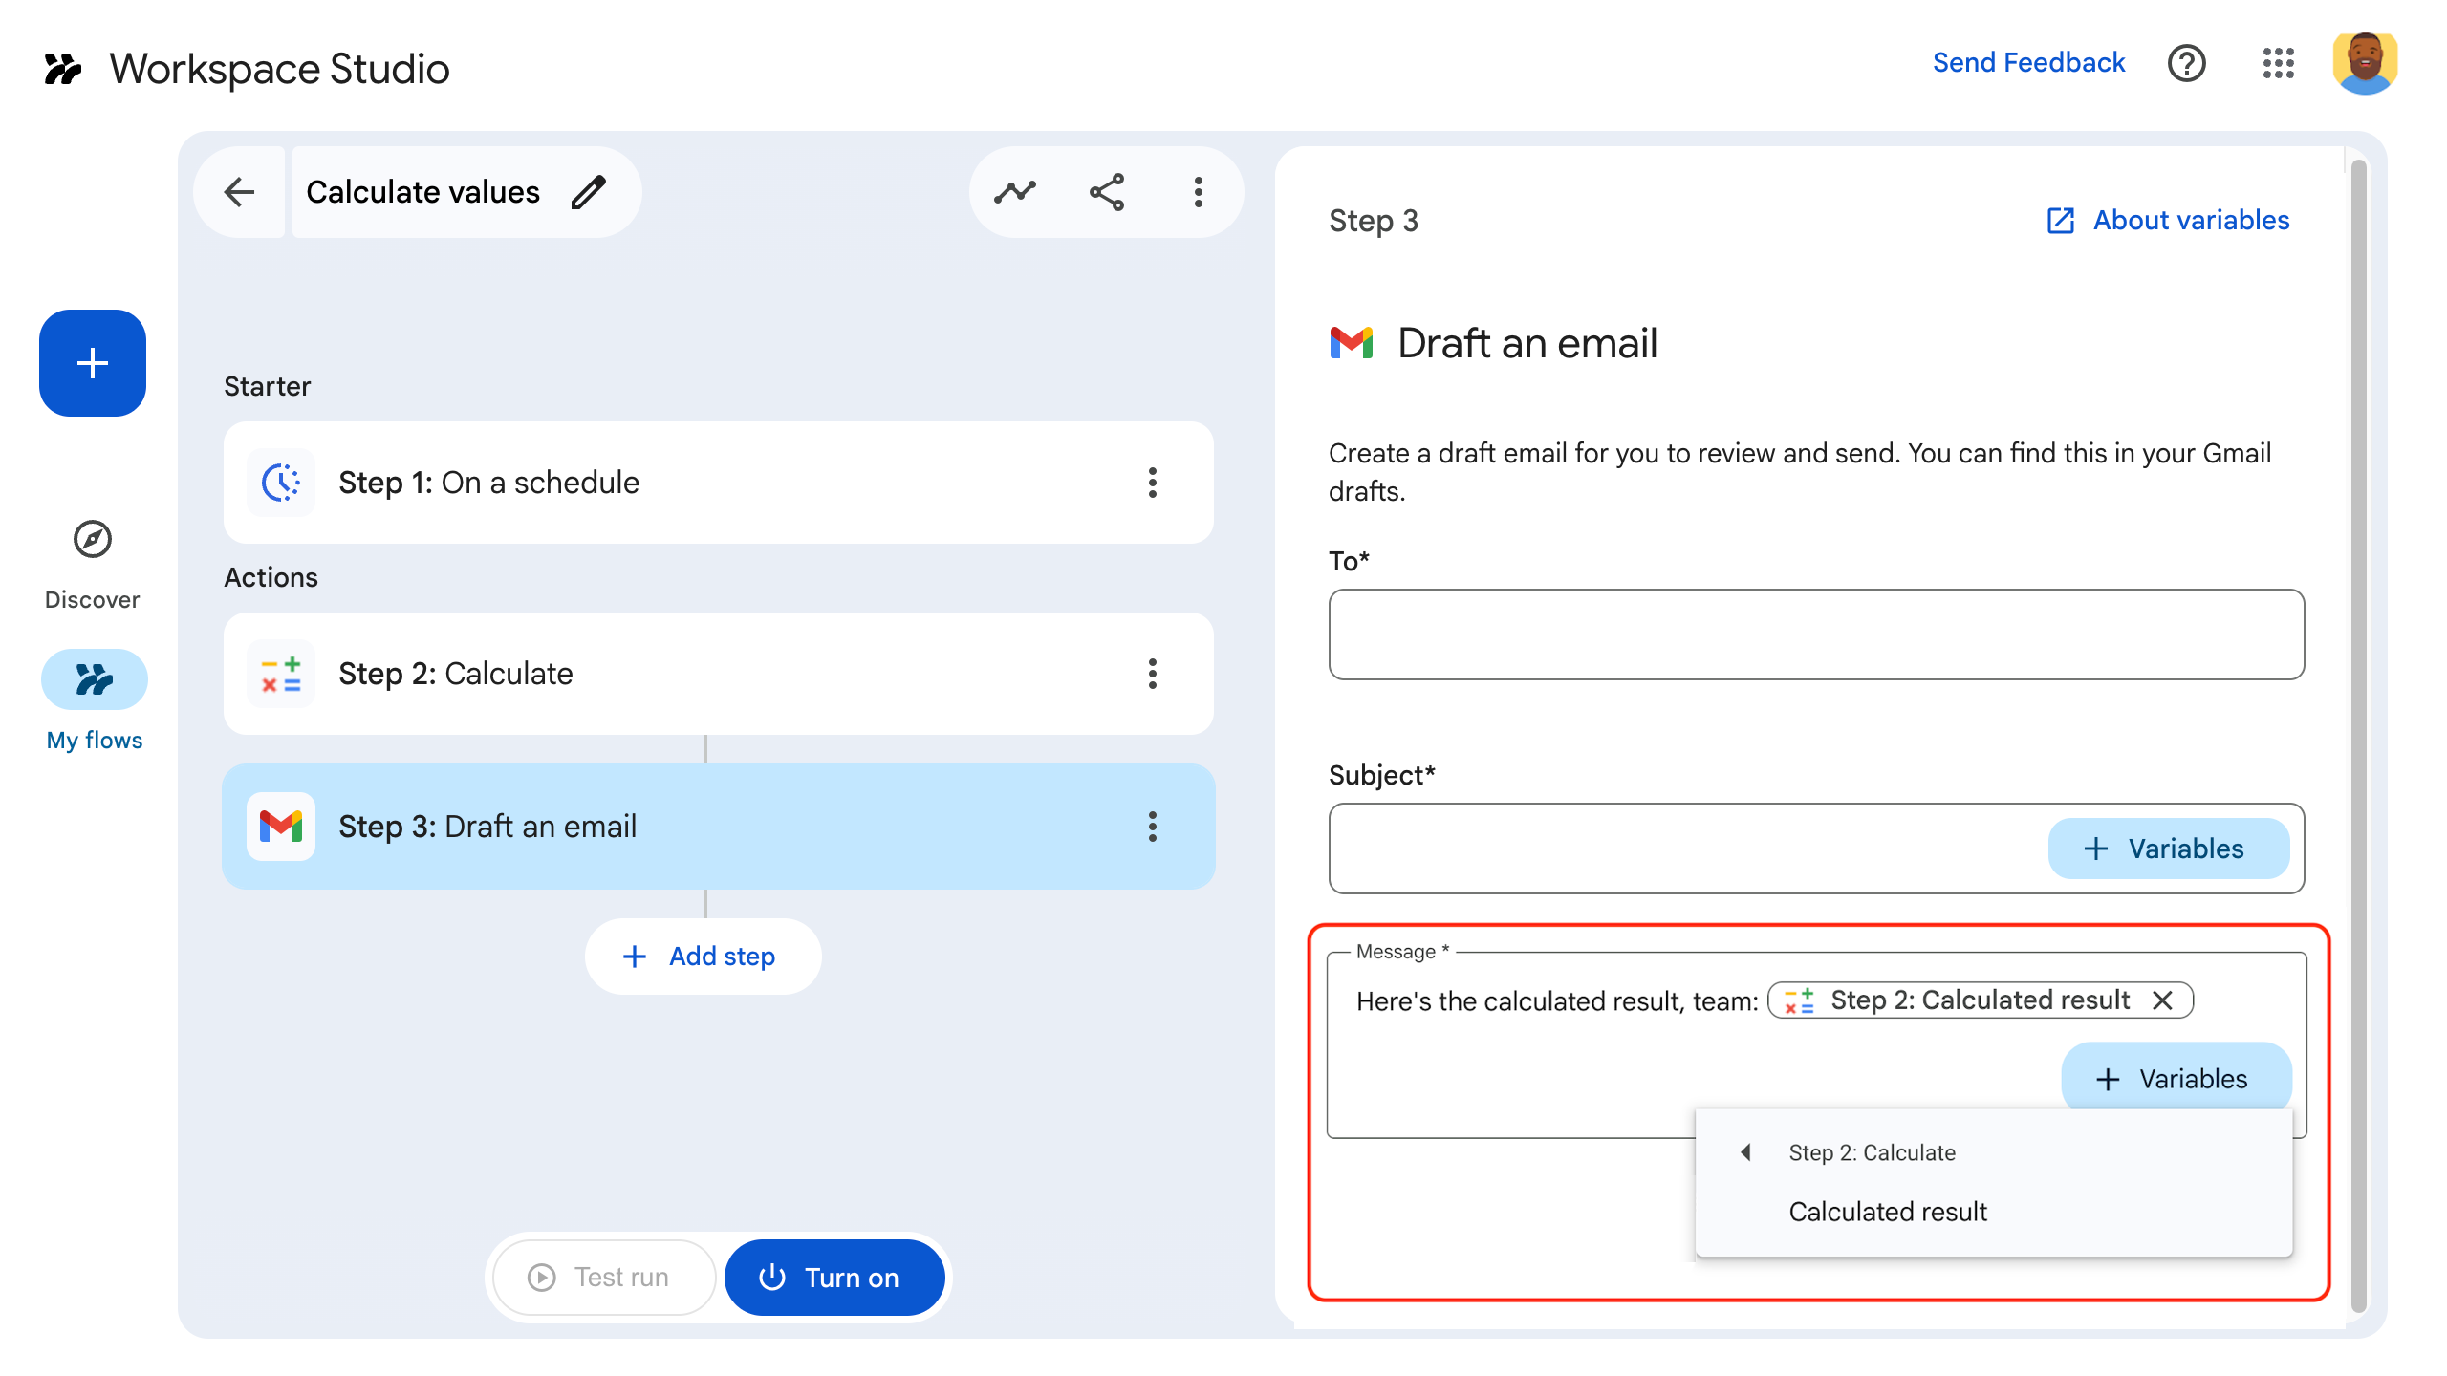The width and height of the screenshot is (2447, 1376).
Task: Open the Step 1 On a schedule menu
Action: 1153,483
